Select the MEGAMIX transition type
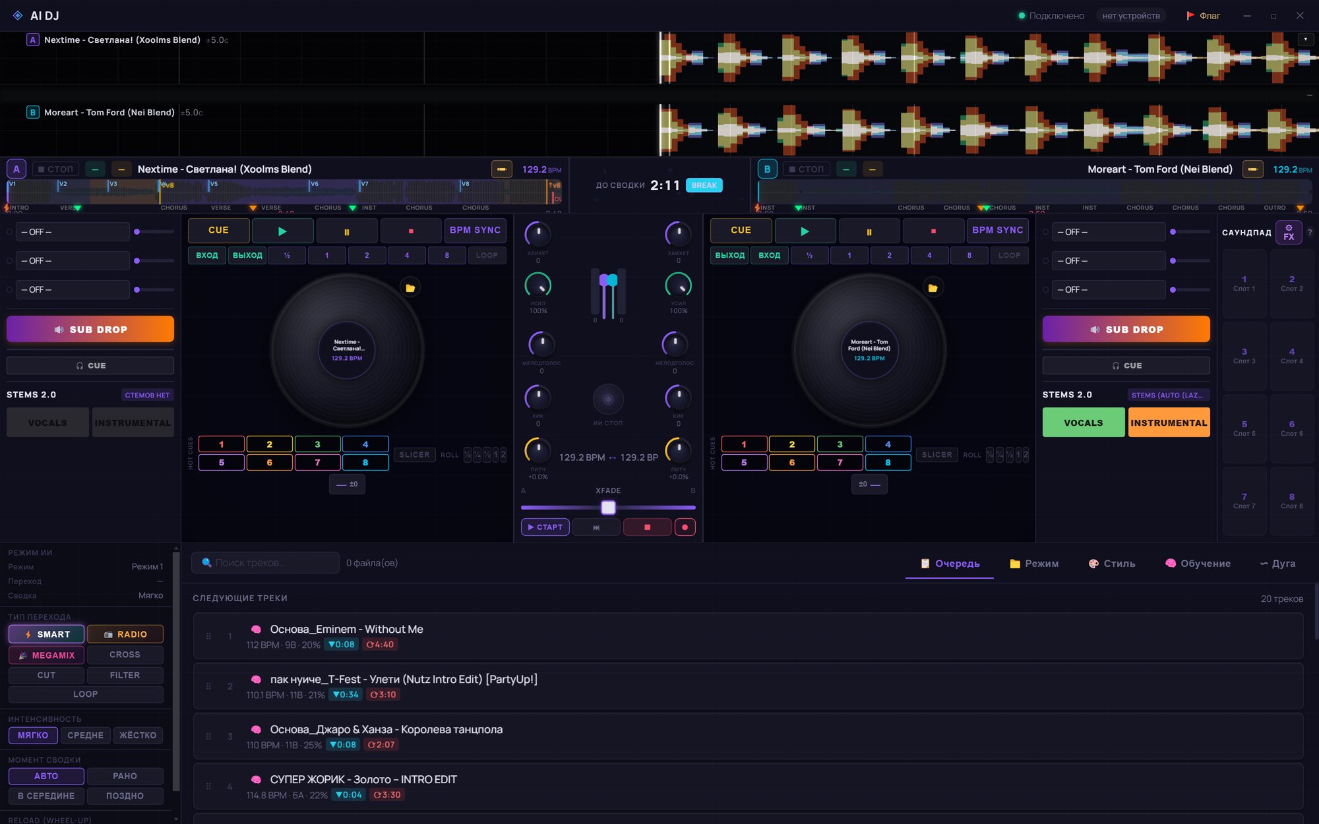Image resolution: width=1319 pixels, height=824 pixels. (x=46, y=655)
